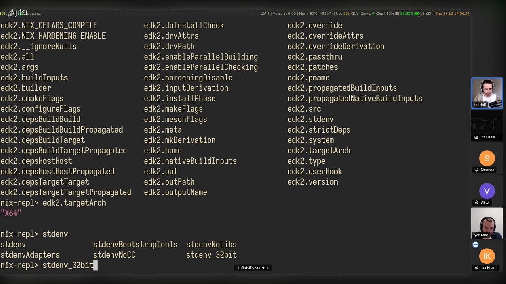
Task: Click the battery icon in status bar
Action: (x=417, y=13)
